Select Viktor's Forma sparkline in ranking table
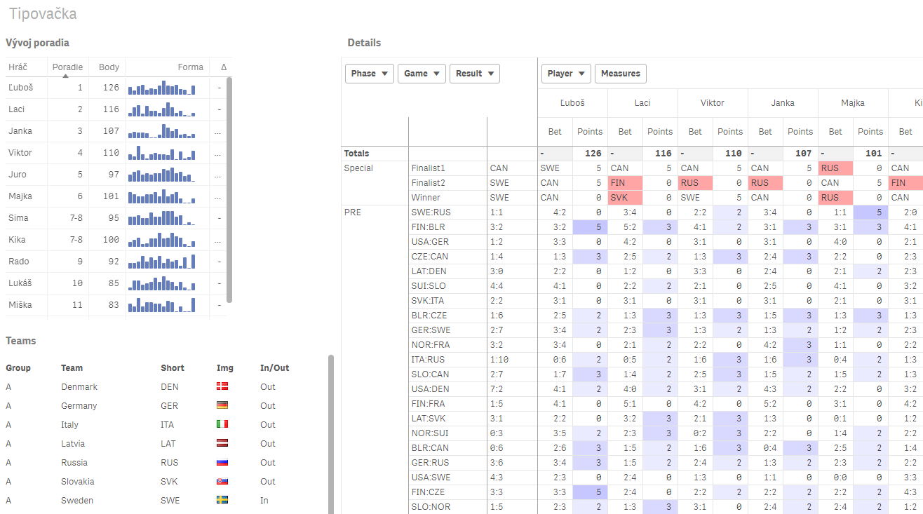This screenshot has width=923, height=514. (x=162, y=153)
